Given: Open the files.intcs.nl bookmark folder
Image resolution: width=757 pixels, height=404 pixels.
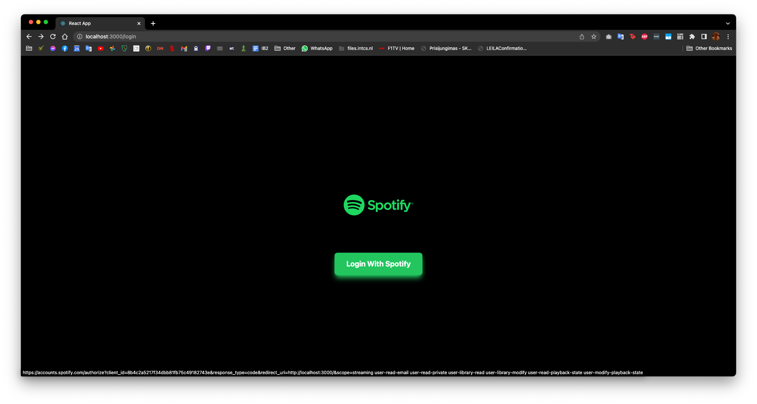Looking at the screenshot, I should [356, 48].
